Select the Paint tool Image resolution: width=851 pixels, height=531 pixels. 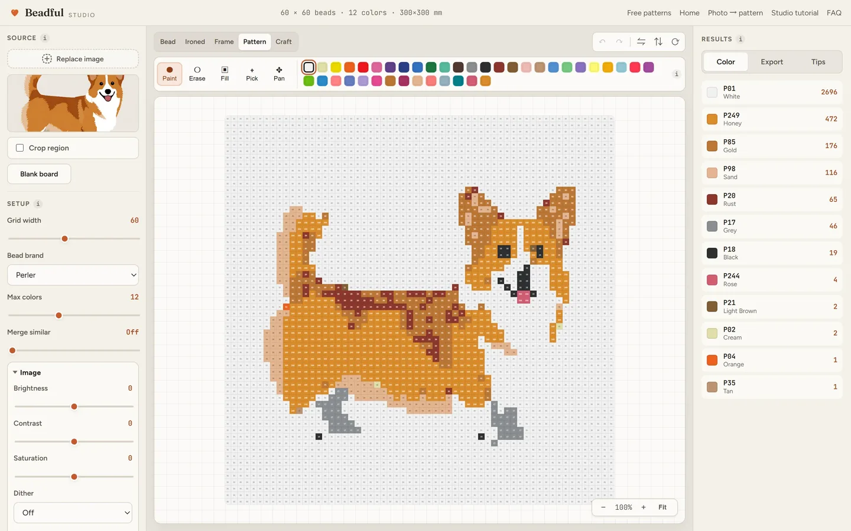170,74
